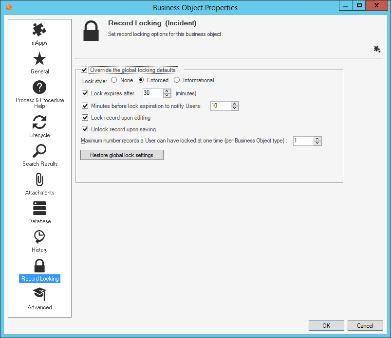391x338 pixels.
Task: Disable Lock record upon editing
Action: [85, 118]
